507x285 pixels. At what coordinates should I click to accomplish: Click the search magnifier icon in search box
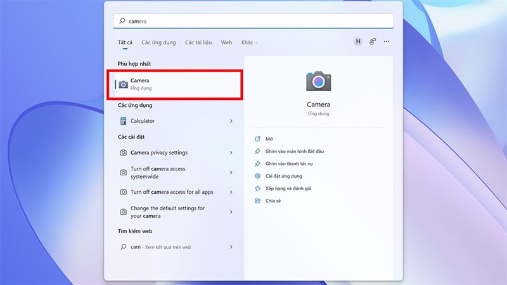122,21
